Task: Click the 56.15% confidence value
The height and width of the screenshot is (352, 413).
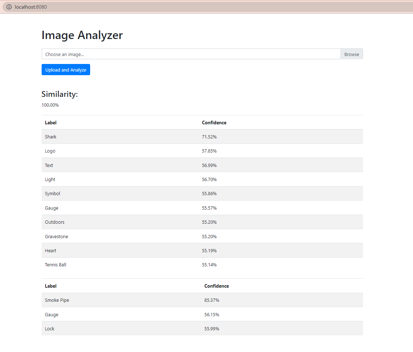Action: 212,314
